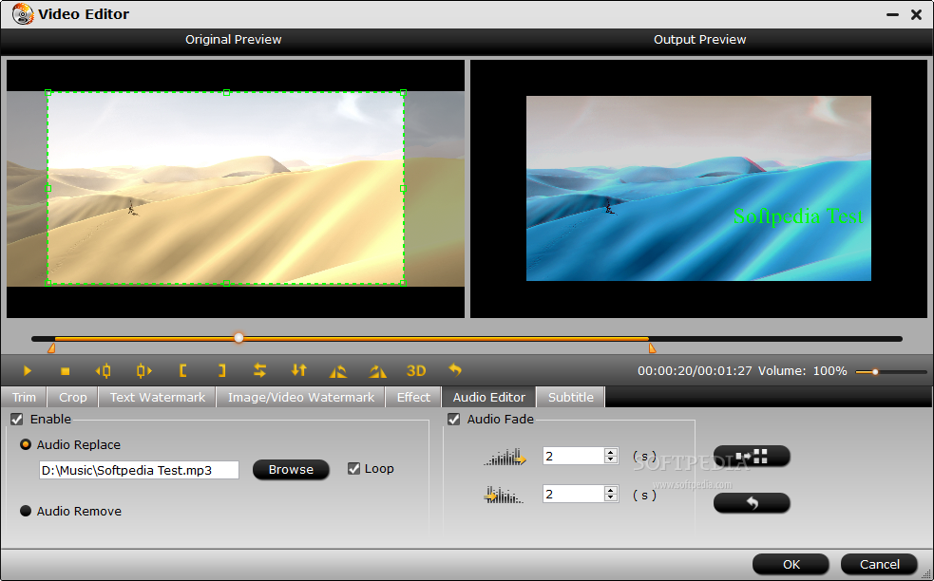Select the Audio Editor tab
934x581 pixels.
pyautogui.click(x=489, y=397)
